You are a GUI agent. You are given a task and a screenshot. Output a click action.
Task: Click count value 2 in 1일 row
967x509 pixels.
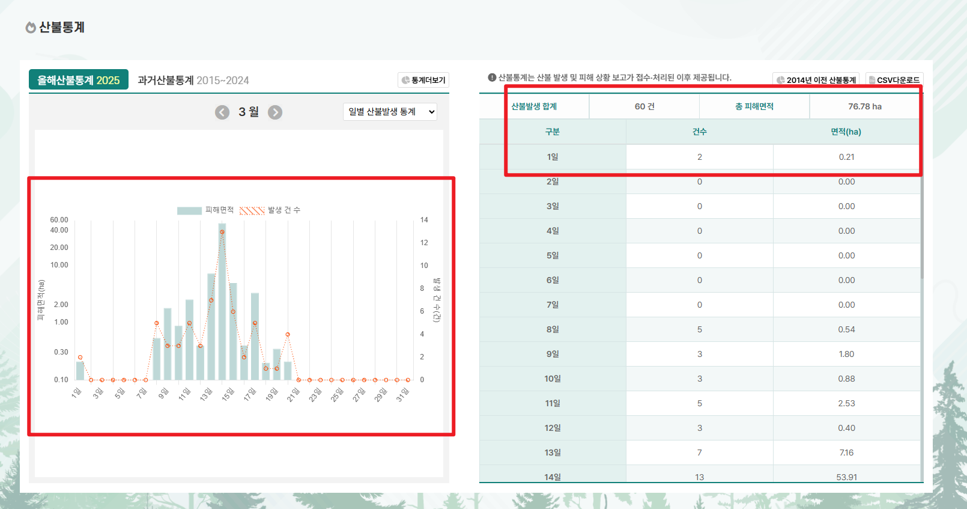[700, 157]
